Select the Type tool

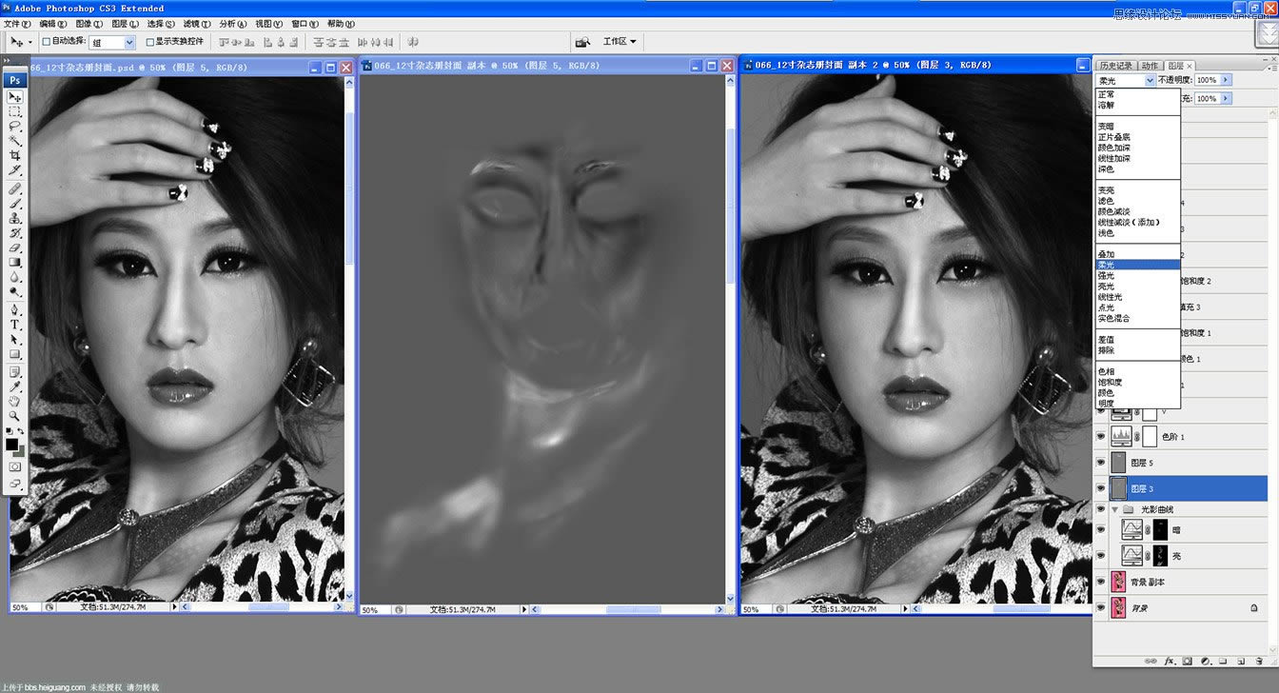pyautogui.click(x=15, y=325)
